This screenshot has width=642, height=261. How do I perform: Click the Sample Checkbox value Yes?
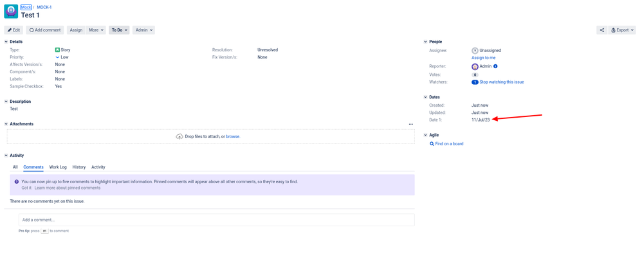click(x=59, y=87)
